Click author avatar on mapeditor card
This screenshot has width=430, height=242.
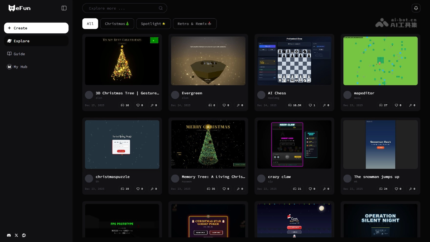click(347, 95)
